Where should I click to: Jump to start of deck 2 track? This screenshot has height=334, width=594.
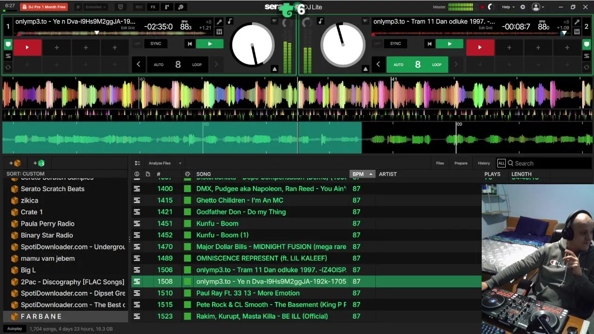(429, 44)
